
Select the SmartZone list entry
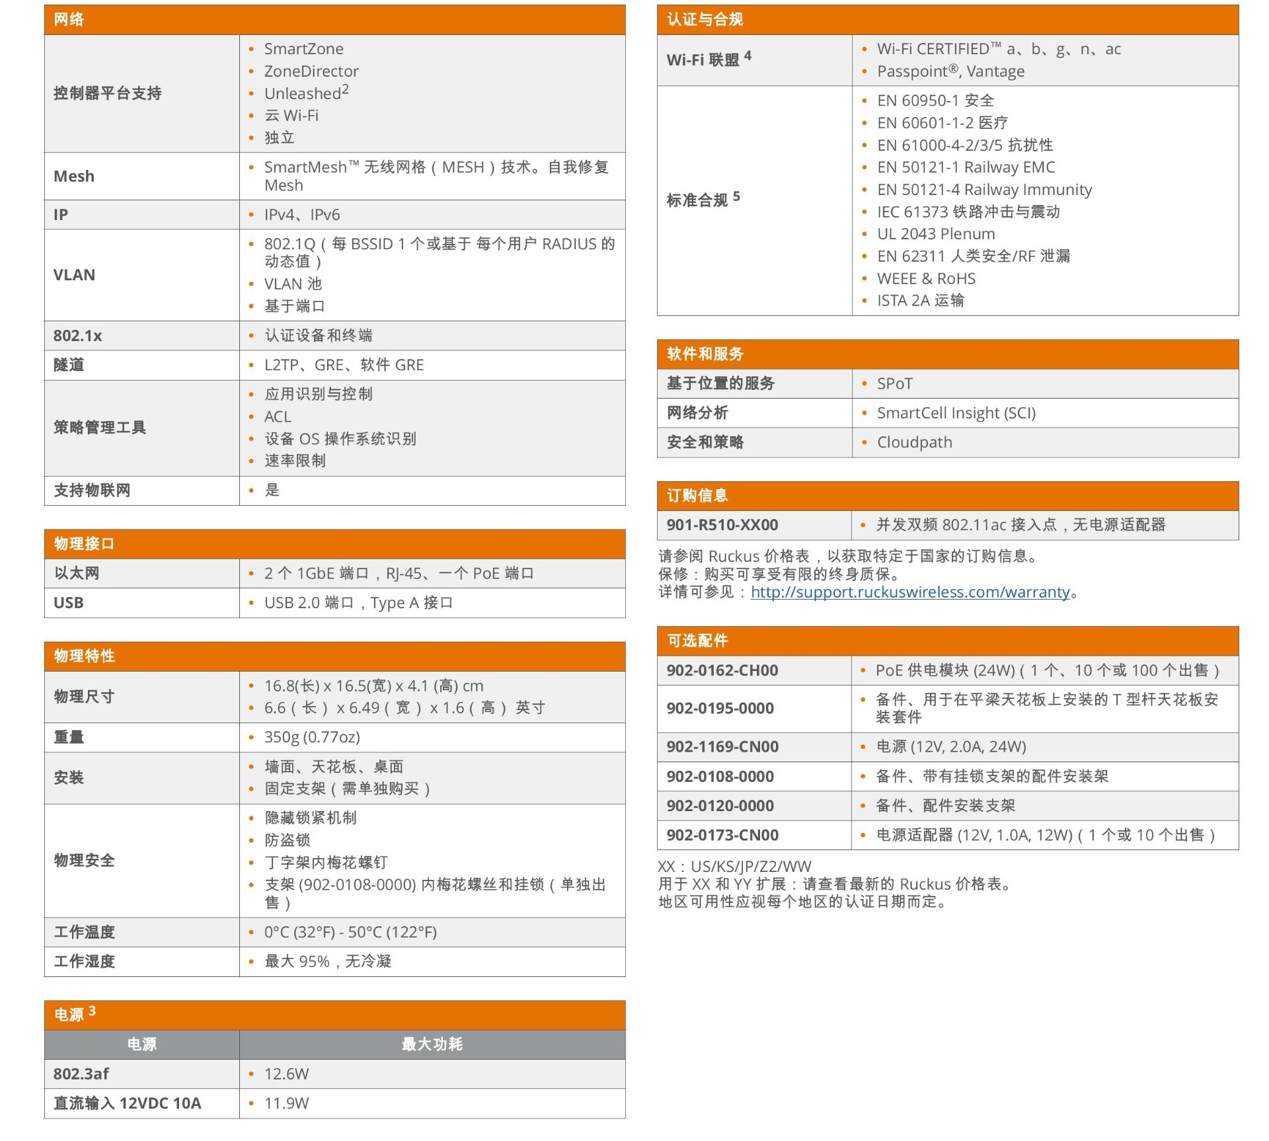click(303, 49)
